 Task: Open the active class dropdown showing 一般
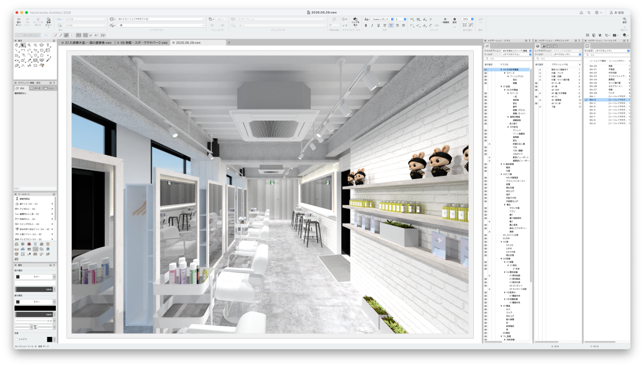point(161,25)
